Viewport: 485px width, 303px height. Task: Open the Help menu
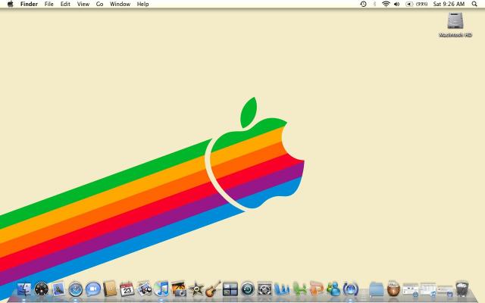coord(143,4)
